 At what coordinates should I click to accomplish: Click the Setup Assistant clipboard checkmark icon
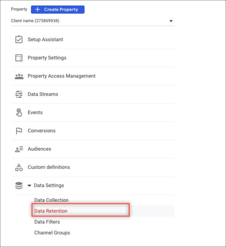pos(19,40)
